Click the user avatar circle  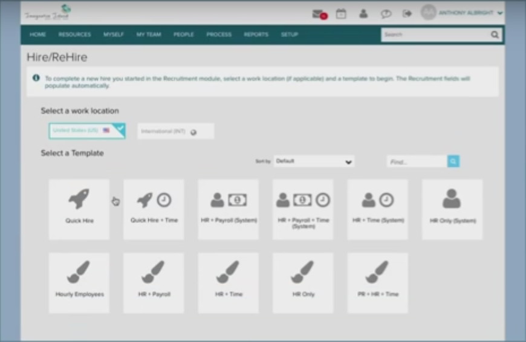pos(429,13)
